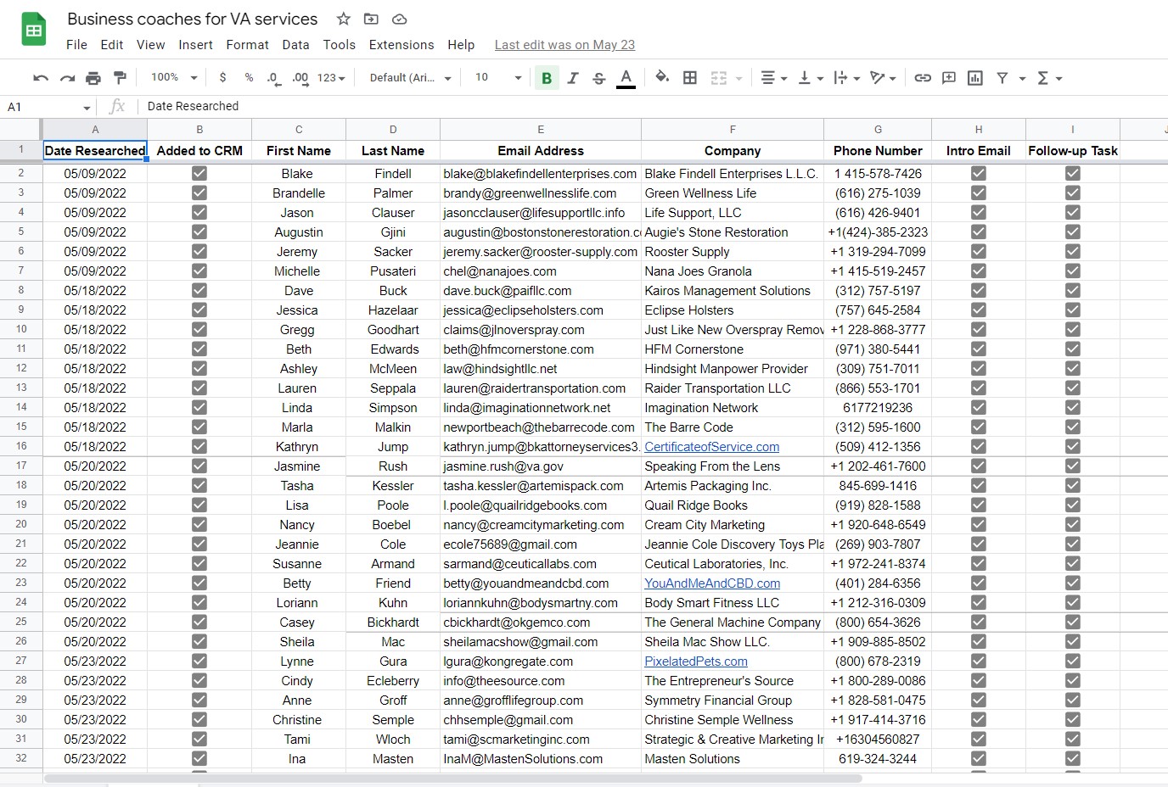Viewport: 1168px width, 787px height.
Task: Check the cloud save status icon
Action: pyautogui.click(x=399, y=19)
